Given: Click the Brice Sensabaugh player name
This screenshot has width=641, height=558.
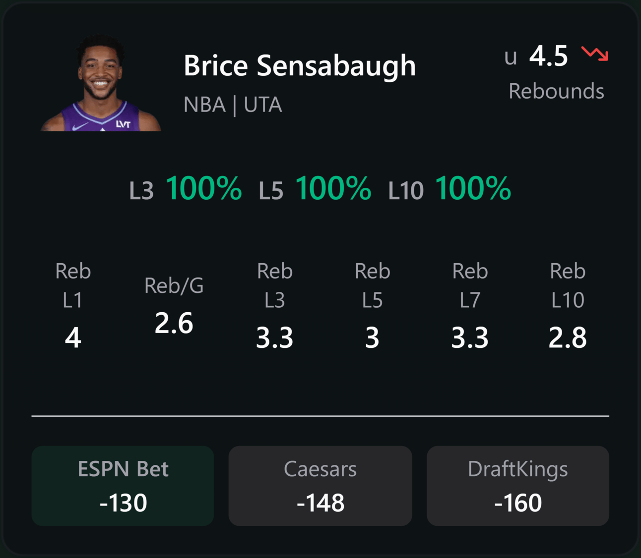Looking at the screenshot, I should click(x=300, y=66).
